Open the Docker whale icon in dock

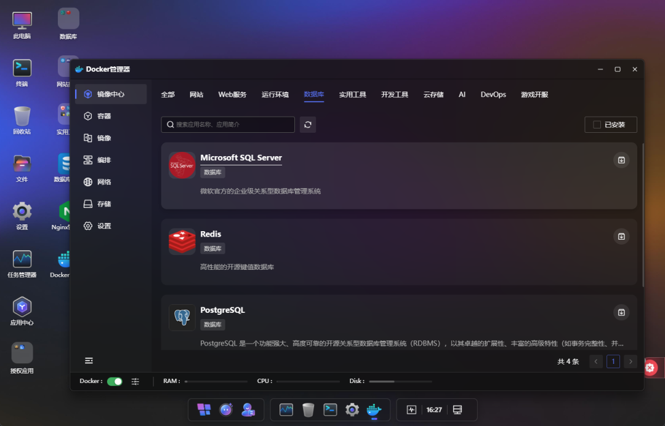click(x=374, y=410)
